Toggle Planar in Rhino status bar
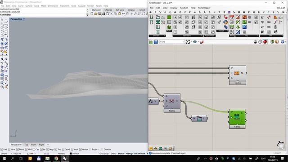The width and height of the screenshot is (288, 162). (121, 153)
